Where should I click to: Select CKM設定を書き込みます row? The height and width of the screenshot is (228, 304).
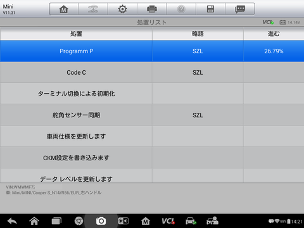152,158
